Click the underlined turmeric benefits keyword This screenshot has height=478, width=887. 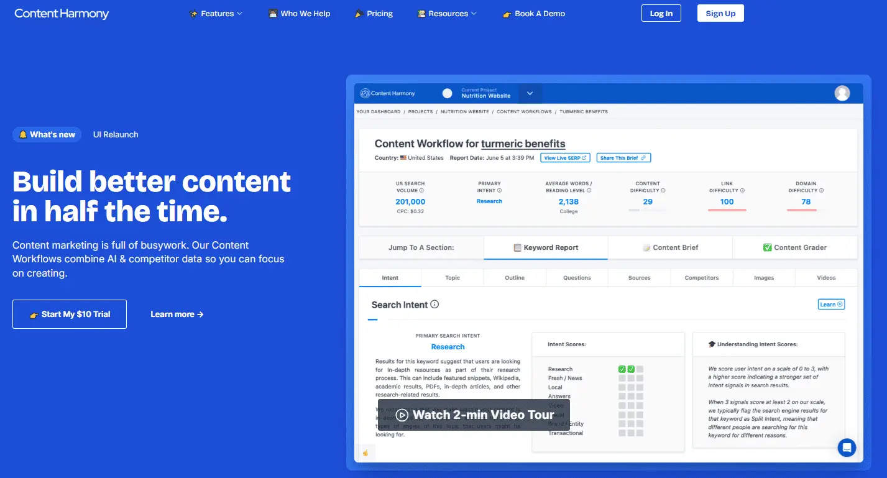pos(523,144)
